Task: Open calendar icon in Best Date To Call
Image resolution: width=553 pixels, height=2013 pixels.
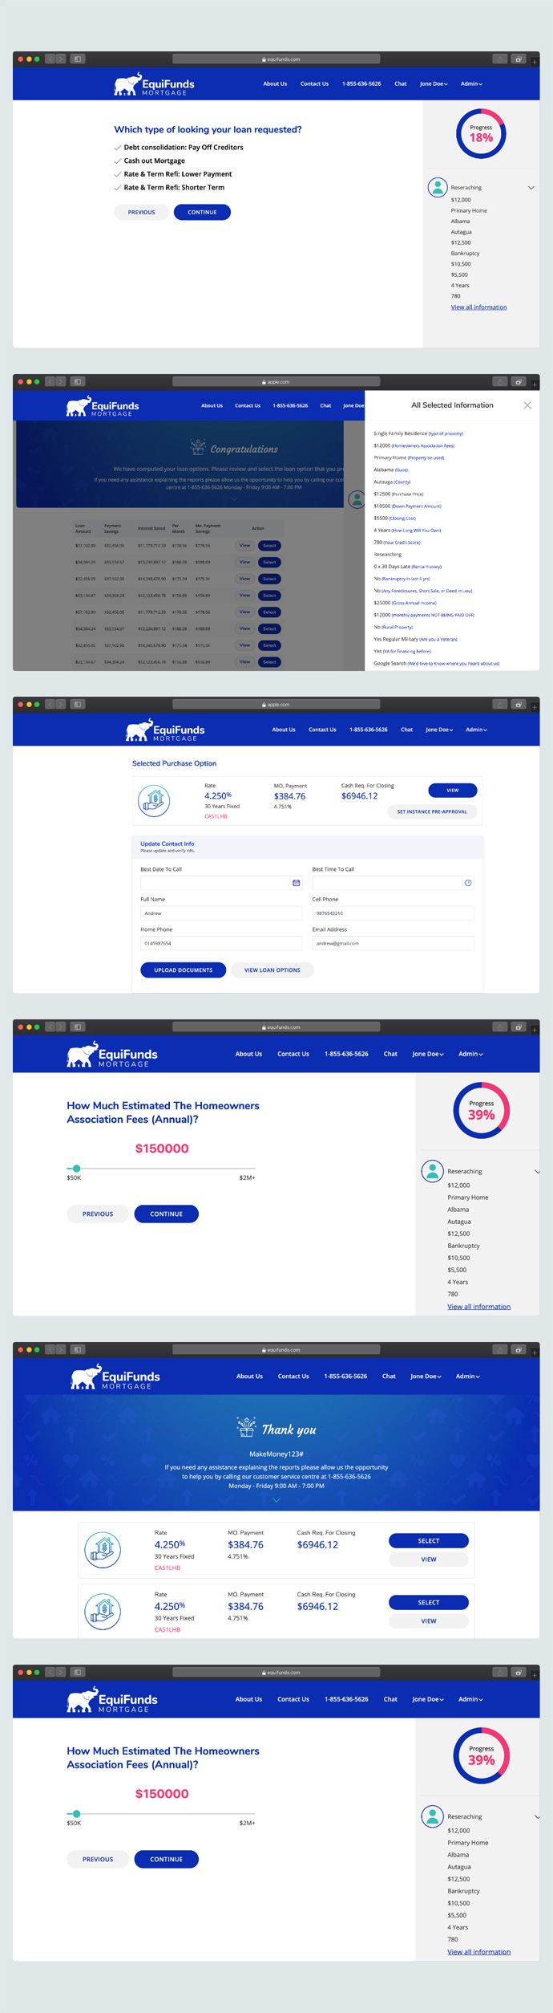Action: tap(296, 883)
